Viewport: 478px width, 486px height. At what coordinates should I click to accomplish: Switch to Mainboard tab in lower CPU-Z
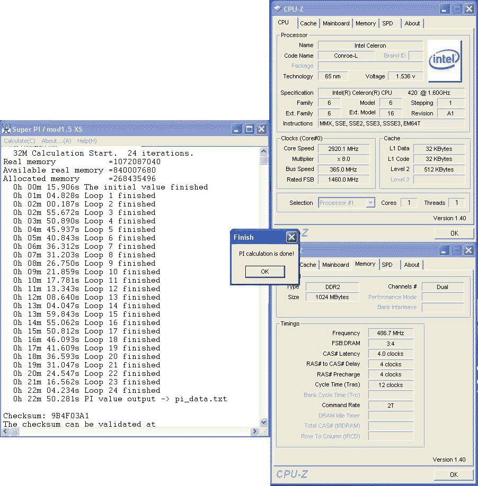pyautogui.click(x=335, y=265)
